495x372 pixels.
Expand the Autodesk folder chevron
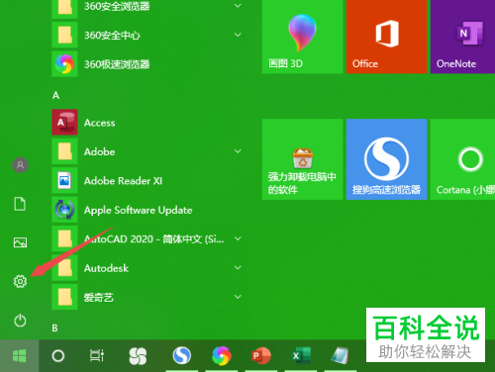point(238,267)
